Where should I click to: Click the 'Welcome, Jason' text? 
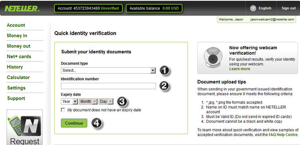tap(231, 19)
